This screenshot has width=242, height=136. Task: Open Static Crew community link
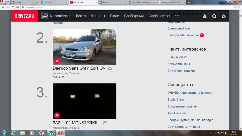[176, 99]
